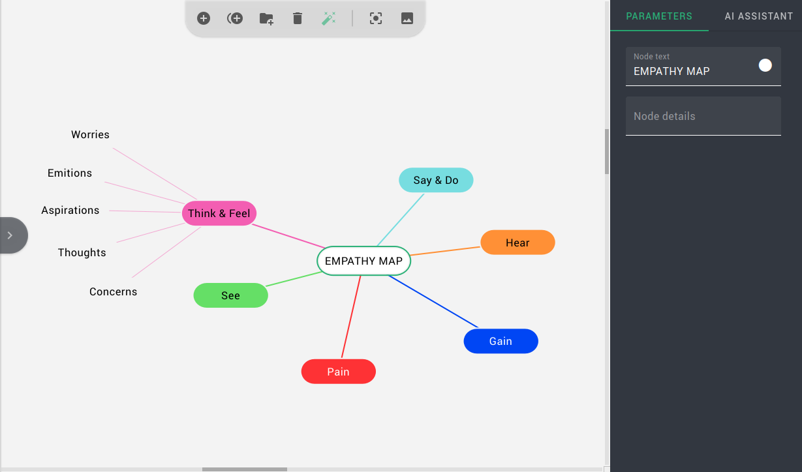Click the add folder icon in toolbar
The image size is (802, 472).
coord(266,18)
